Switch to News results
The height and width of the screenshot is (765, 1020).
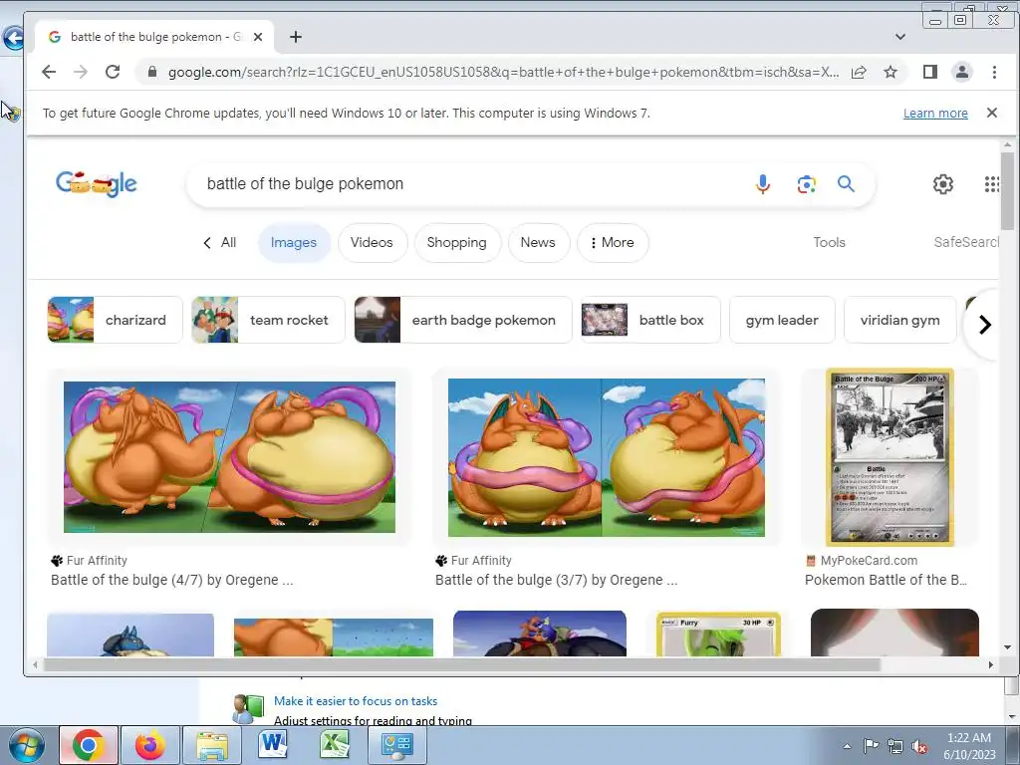click(x=538, y=243)
